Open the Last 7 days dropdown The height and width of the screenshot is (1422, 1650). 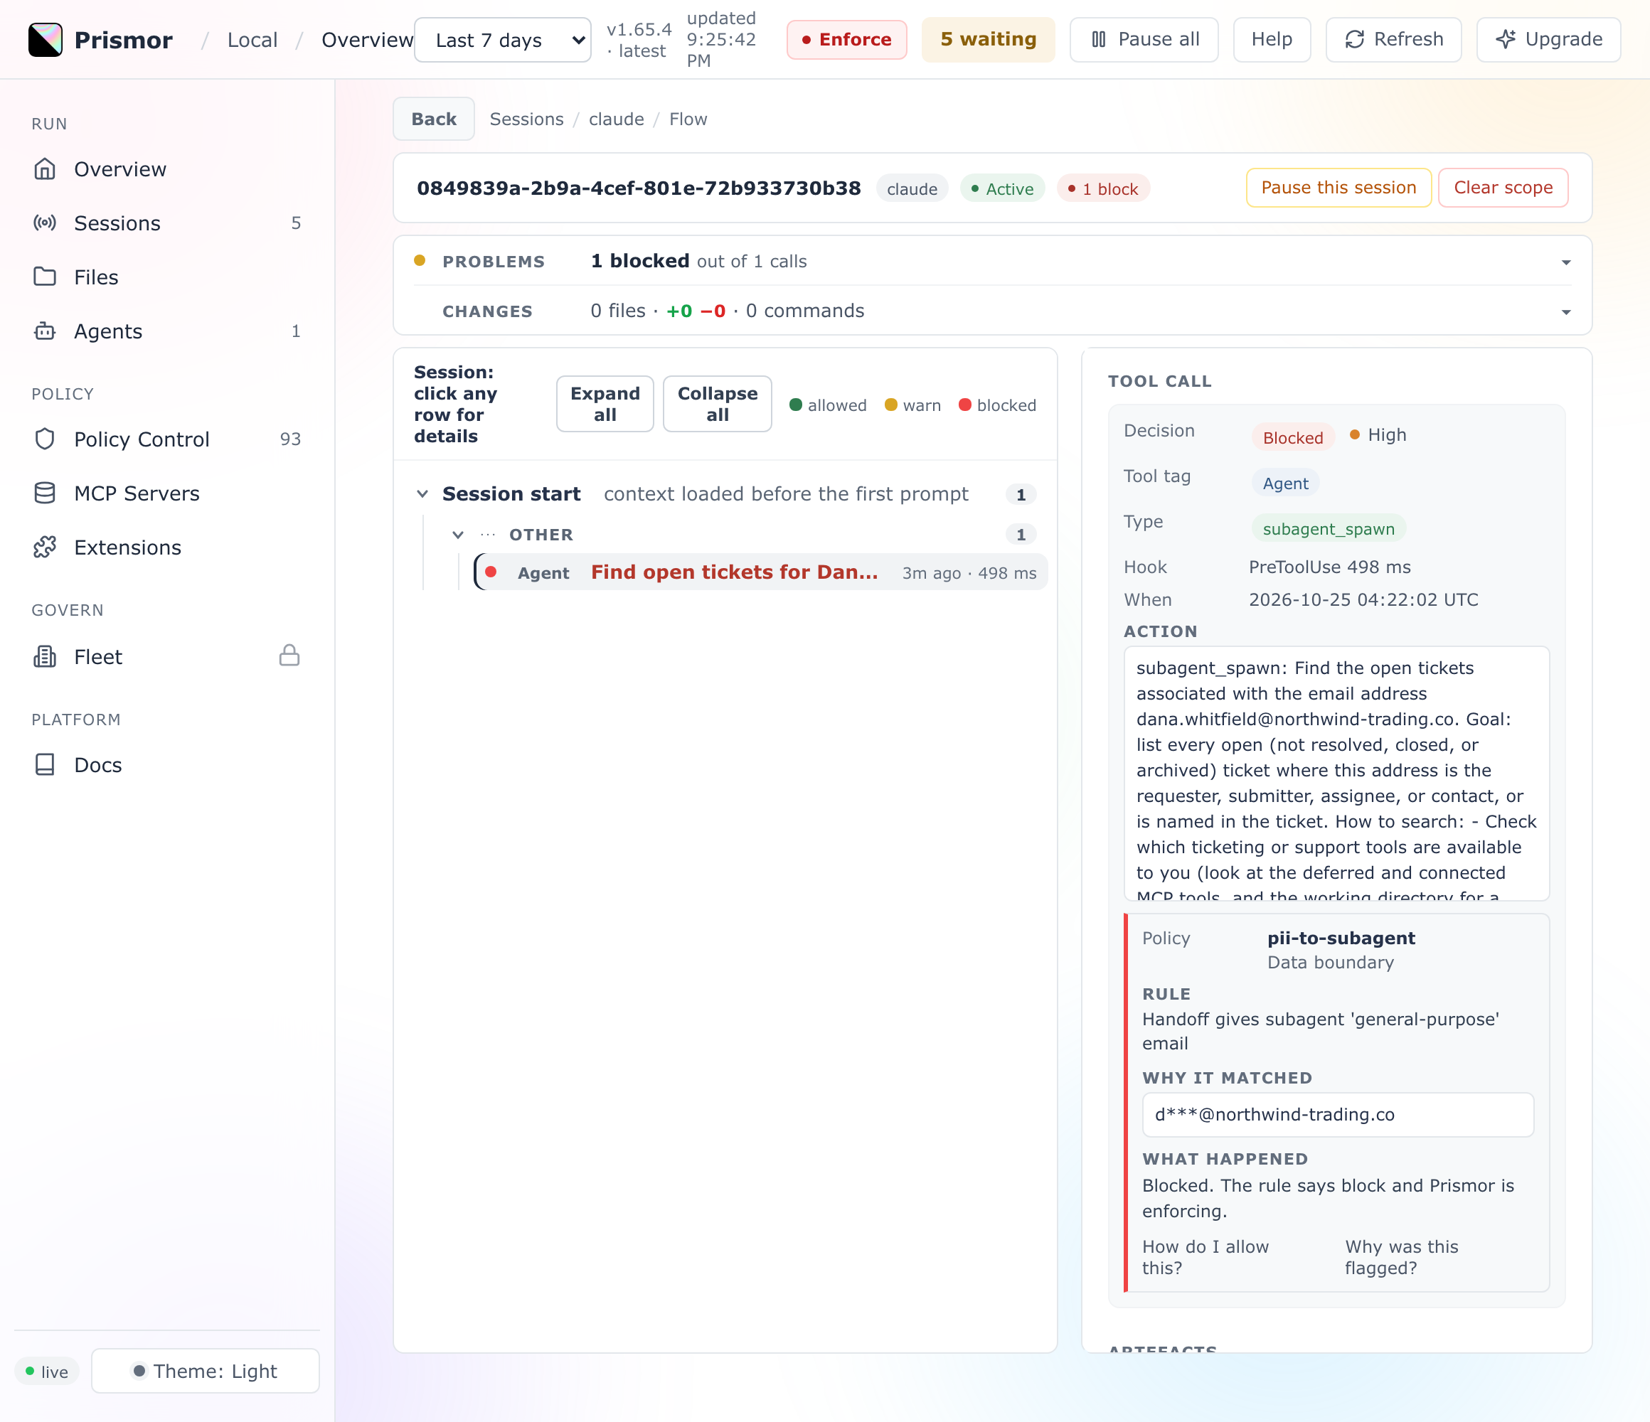point(503,40)
